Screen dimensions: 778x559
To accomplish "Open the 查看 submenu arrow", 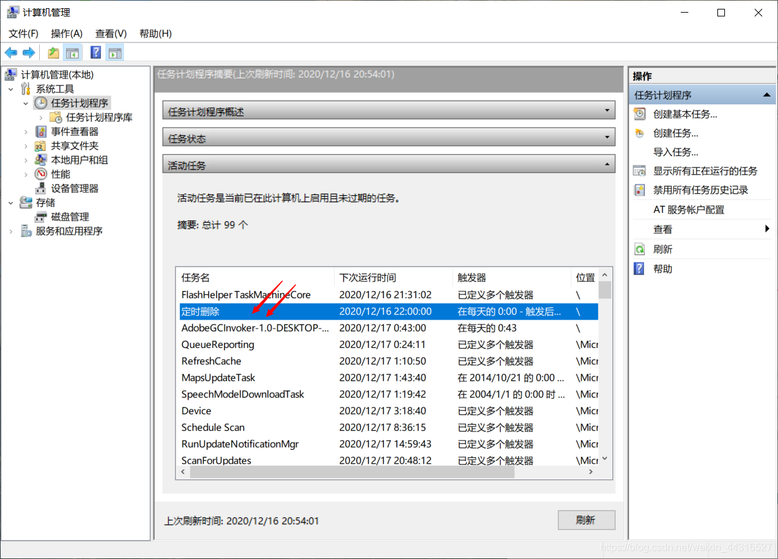I will [x=767, y=229].
